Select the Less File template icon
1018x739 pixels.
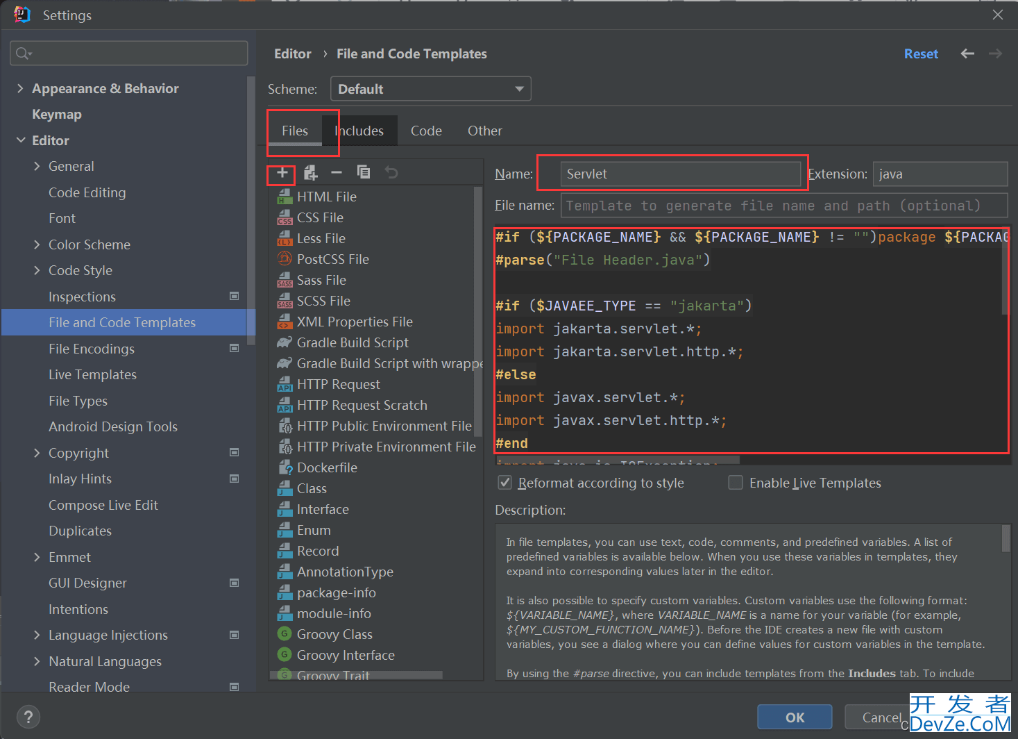click(285, 238)
